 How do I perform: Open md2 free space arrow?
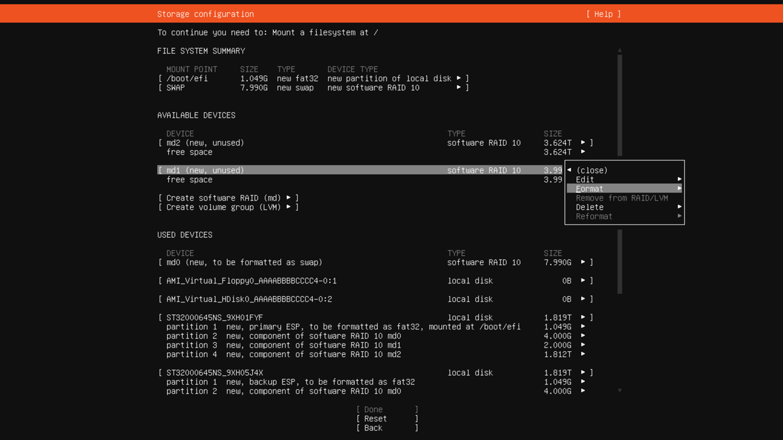point(583,152)
